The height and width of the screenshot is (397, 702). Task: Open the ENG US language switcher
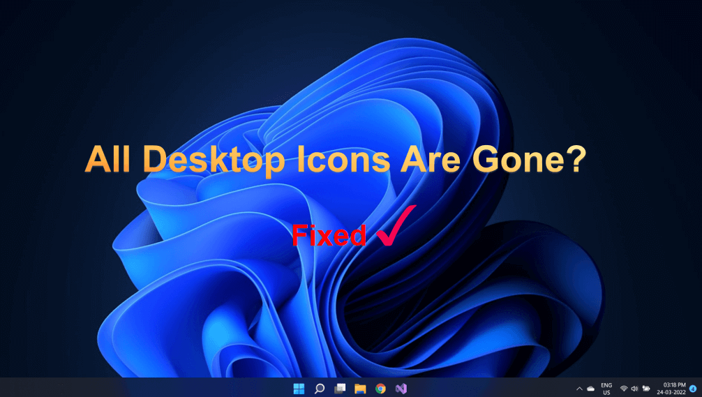point(606,388)
